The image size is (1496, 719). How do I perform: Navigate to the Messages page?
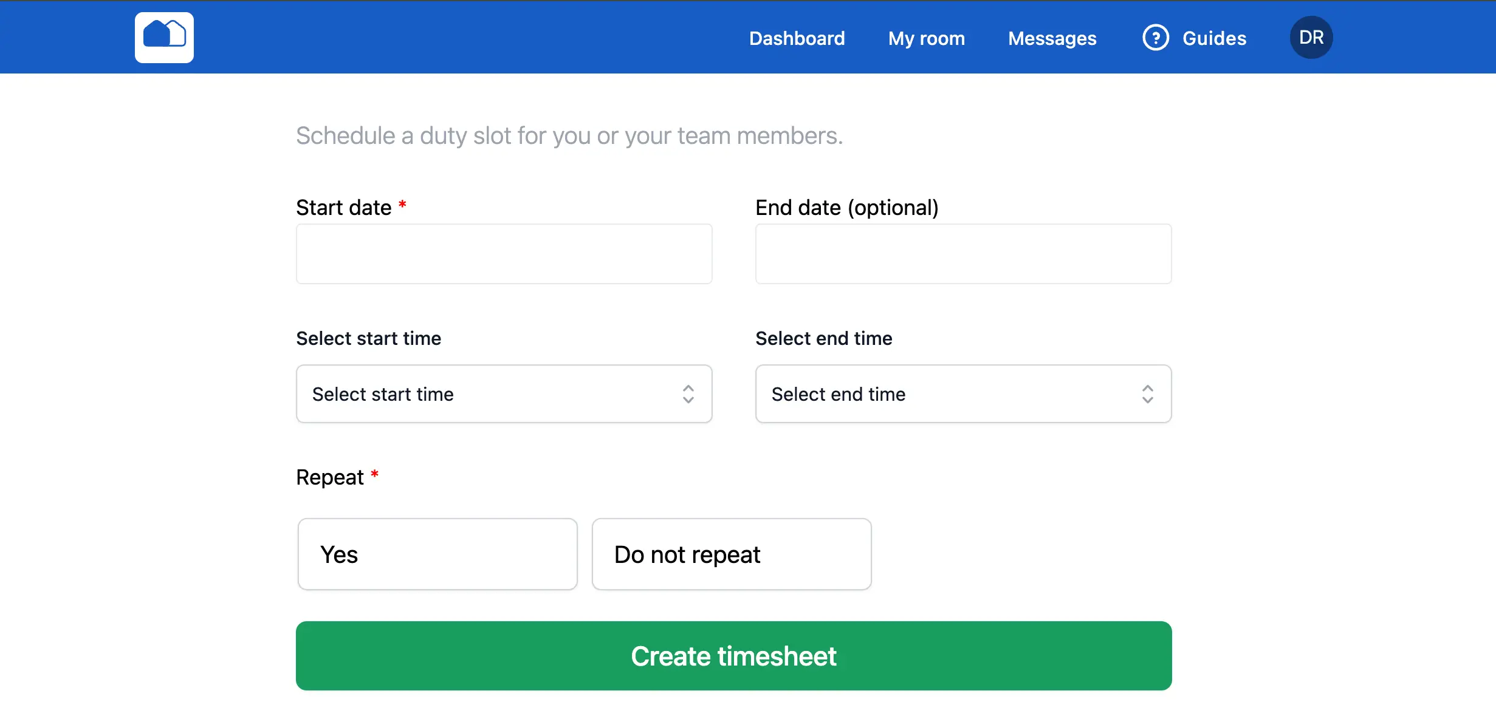point(1052,38)
